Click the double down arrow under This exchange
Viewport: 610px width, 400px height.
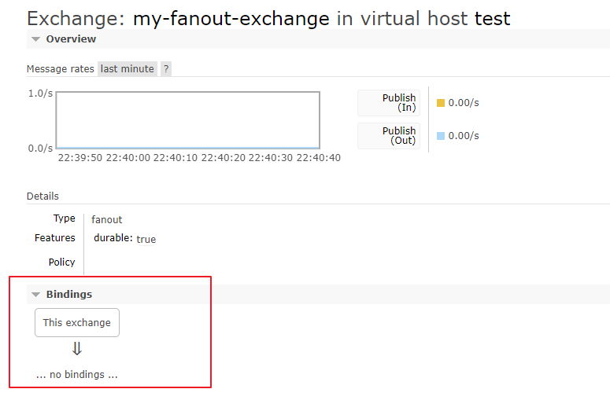click(x=77, y=349)
